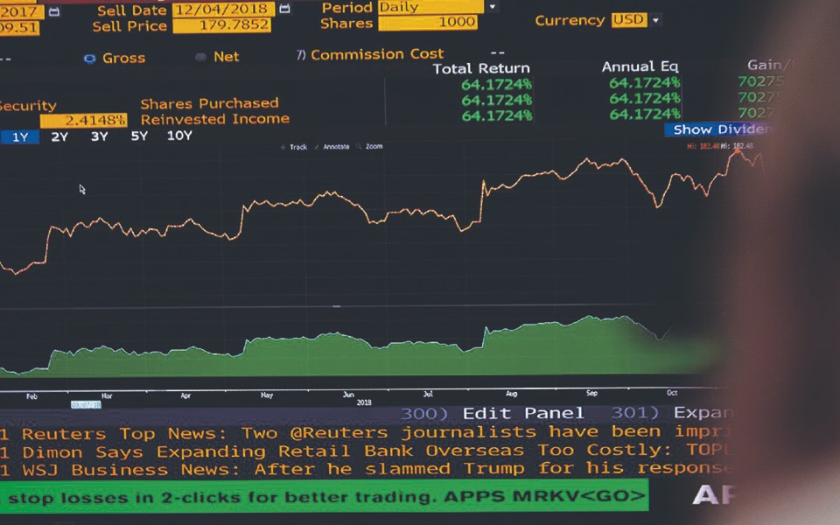Open the calendar picker beside Sell Date
The width and height of the screenshot is (840, 525).
pos(285,9)
